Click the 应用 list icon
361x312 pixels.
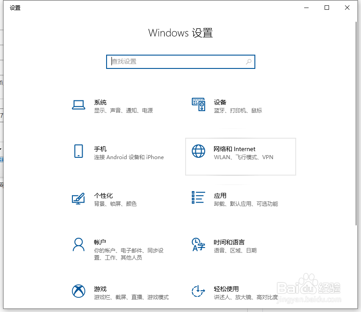coord(198,197)
